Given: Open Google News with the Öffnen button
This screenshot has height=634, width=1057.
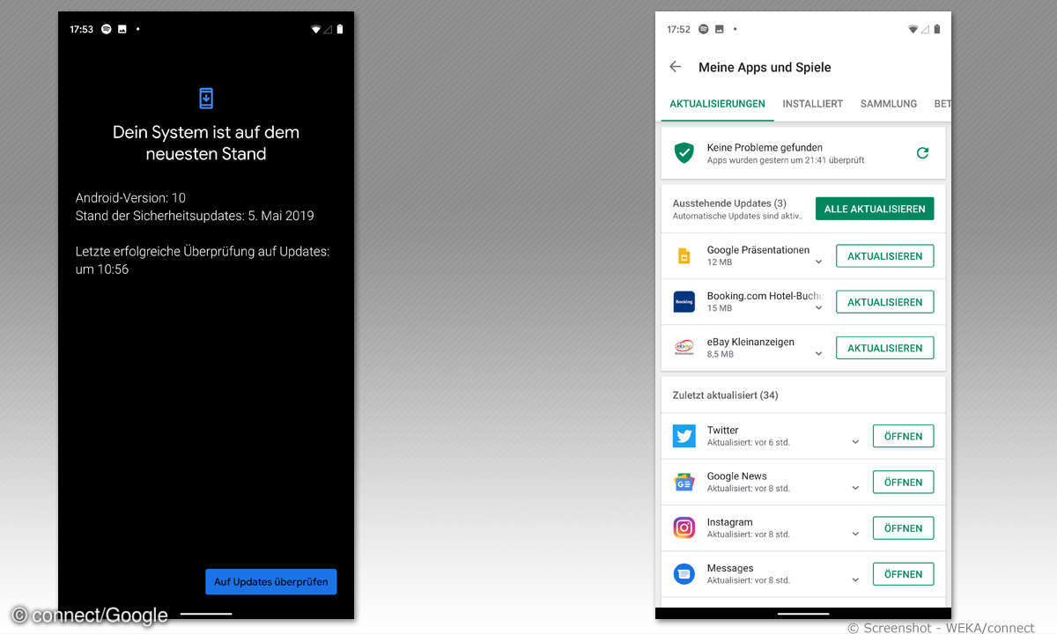Looking at the screenshot, I should pyautogui.click(x=904, y=482).
